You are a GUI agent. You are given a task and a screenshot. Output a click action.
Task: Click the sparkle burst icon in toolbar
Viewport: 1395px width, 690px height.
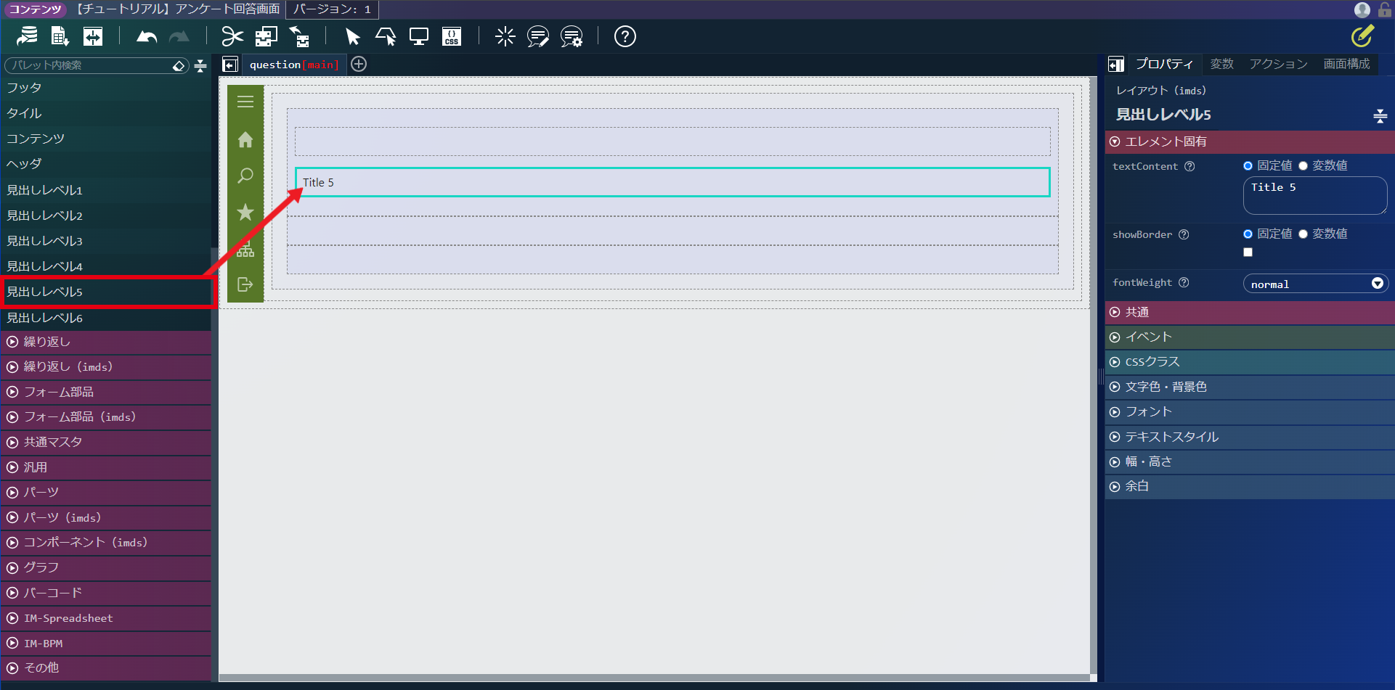pos(505,36)
